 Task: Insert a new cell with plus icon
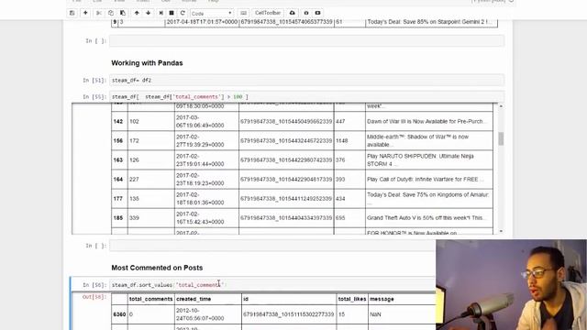(x=85, y=13)
